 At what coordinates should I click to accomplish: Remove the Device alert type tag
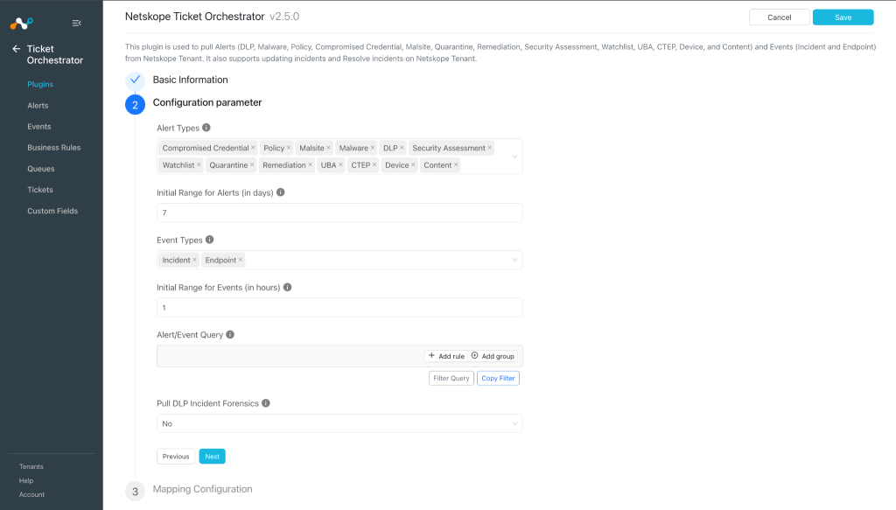(x=413, y=165)
